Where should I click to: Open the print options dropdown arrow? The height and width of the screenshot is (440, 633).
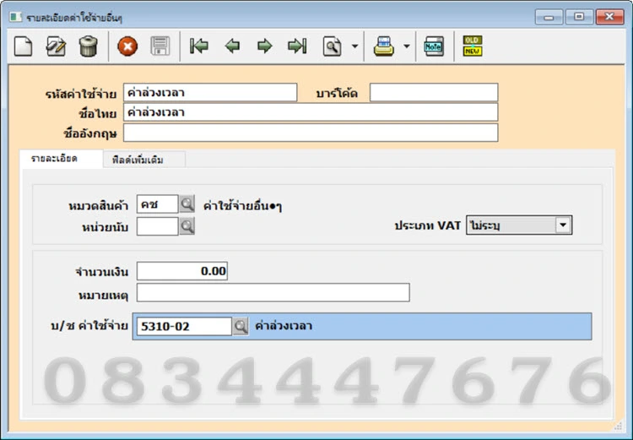[407, 46]
